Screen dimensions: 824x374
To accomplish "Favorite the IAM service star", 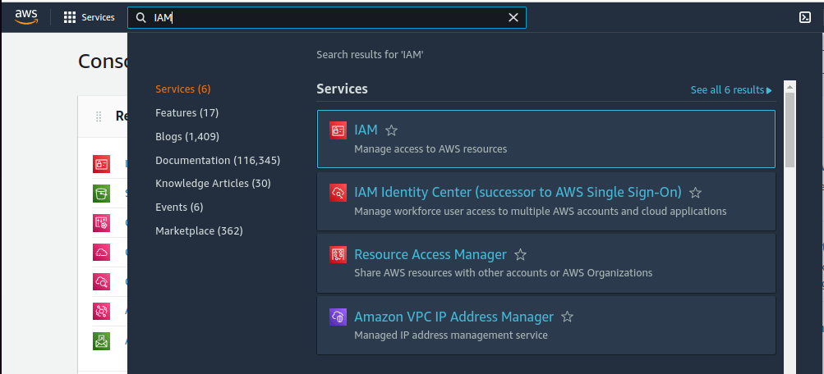I will coord(391,130).
